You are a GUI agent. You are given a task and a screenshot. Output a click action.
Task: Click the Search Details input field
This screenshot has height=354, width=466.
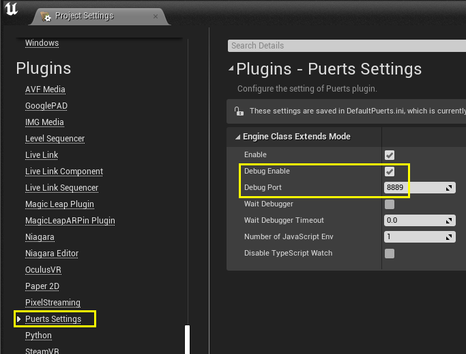[x=347, y=46]
